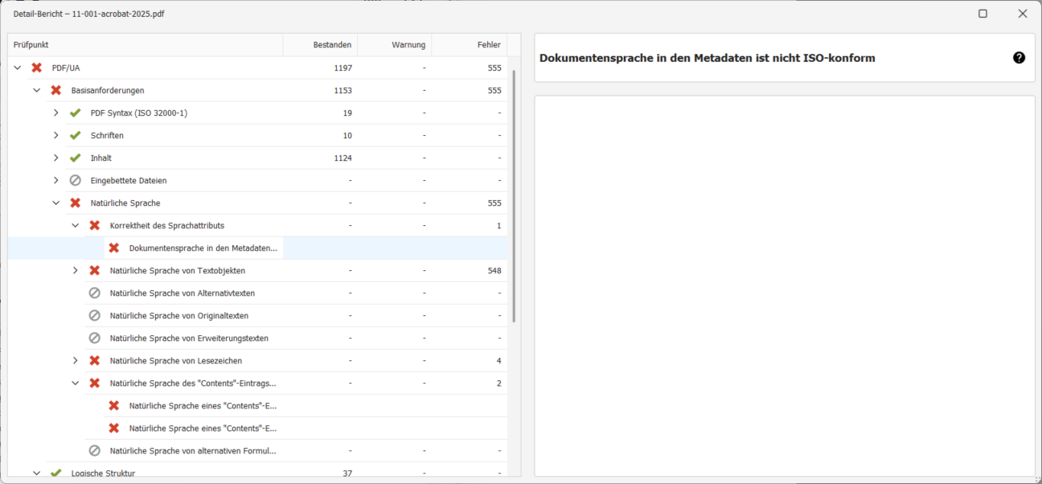Click the Fehler column header
Screen dimensions: 1042x484
click(x=470, y=45)
